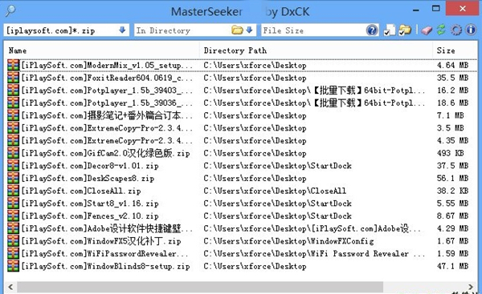Sort results by the Name column header
This screenshot has width=482, height=294.
coord(18,50)
